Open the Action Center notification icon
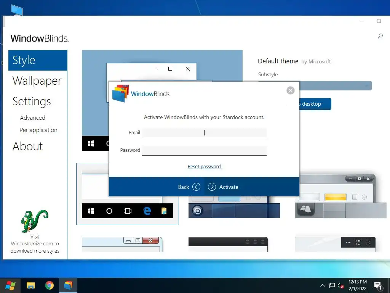This screenshot has height=293, width=390. [378, 286]
